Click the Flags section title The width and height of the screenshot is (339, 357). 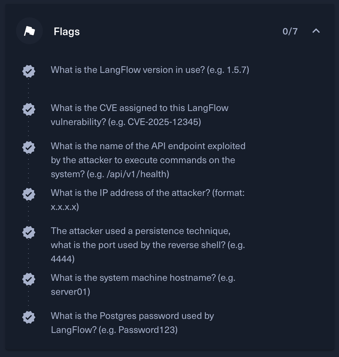click(67, 32)
